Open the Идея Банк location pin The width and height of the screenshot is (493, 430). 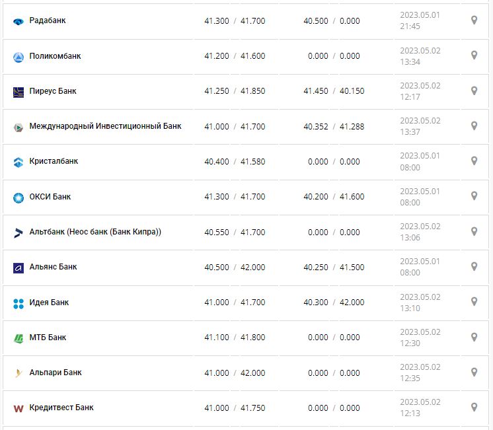[x=474, y=302]
